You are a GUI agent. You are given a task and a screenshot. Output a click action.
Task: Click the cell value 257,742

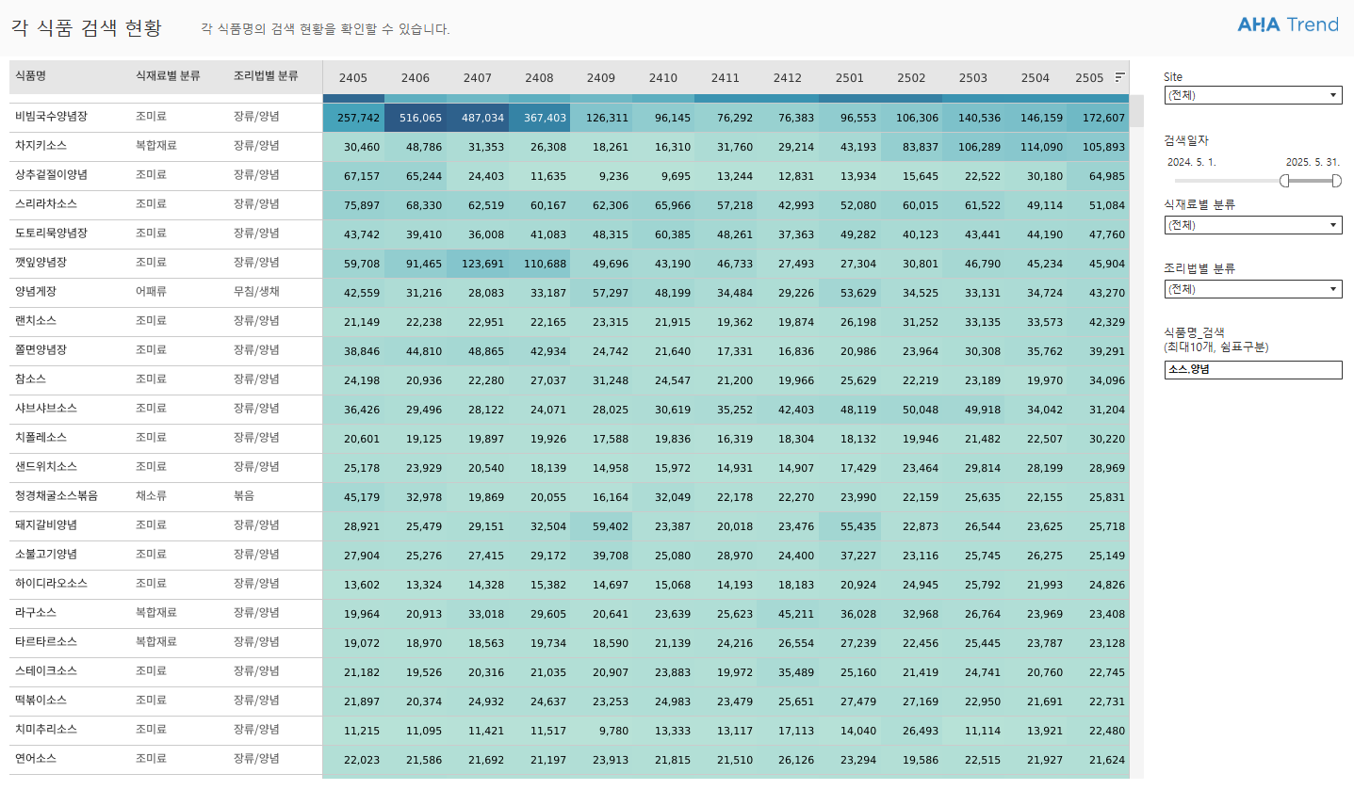coord(358,118)
